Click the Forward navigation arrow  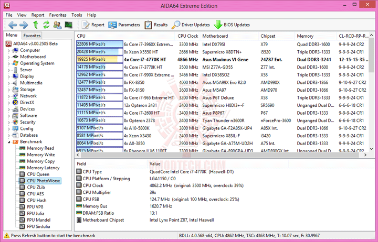pyautogui.click(x=24, y=25)
